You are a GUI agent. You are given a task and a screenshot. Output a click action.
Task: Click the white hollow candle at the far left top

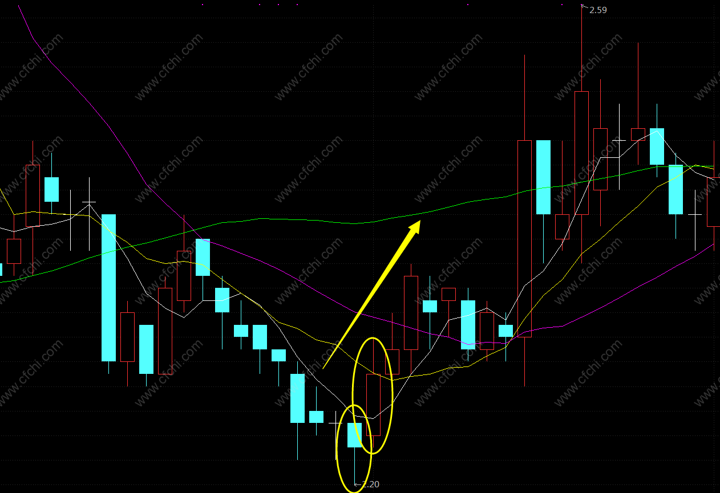point(33,195)
